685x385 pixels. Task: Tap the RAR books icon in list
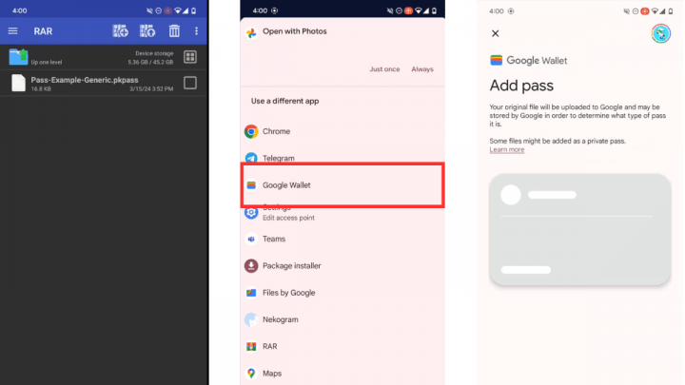point(251,346)
